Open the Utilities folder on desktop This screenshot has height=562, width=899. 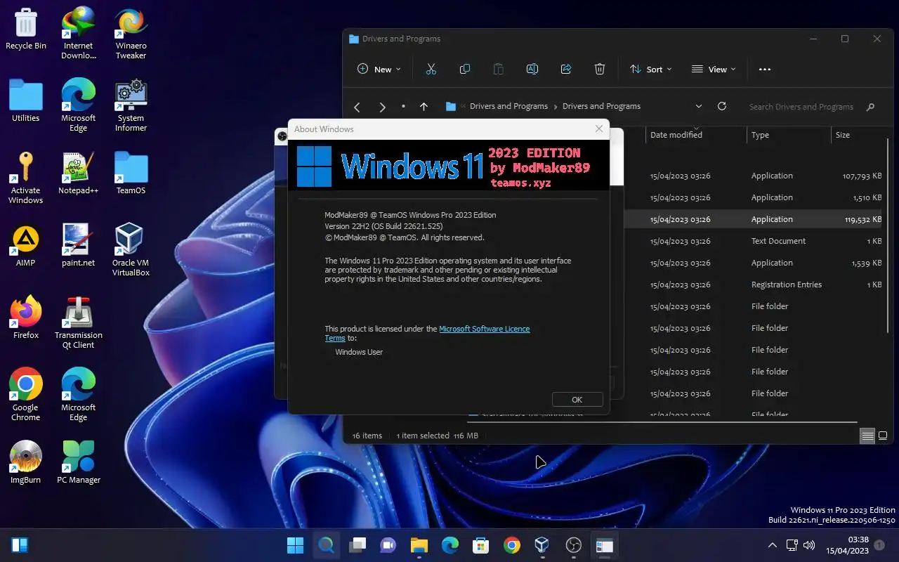click(26, 101)
